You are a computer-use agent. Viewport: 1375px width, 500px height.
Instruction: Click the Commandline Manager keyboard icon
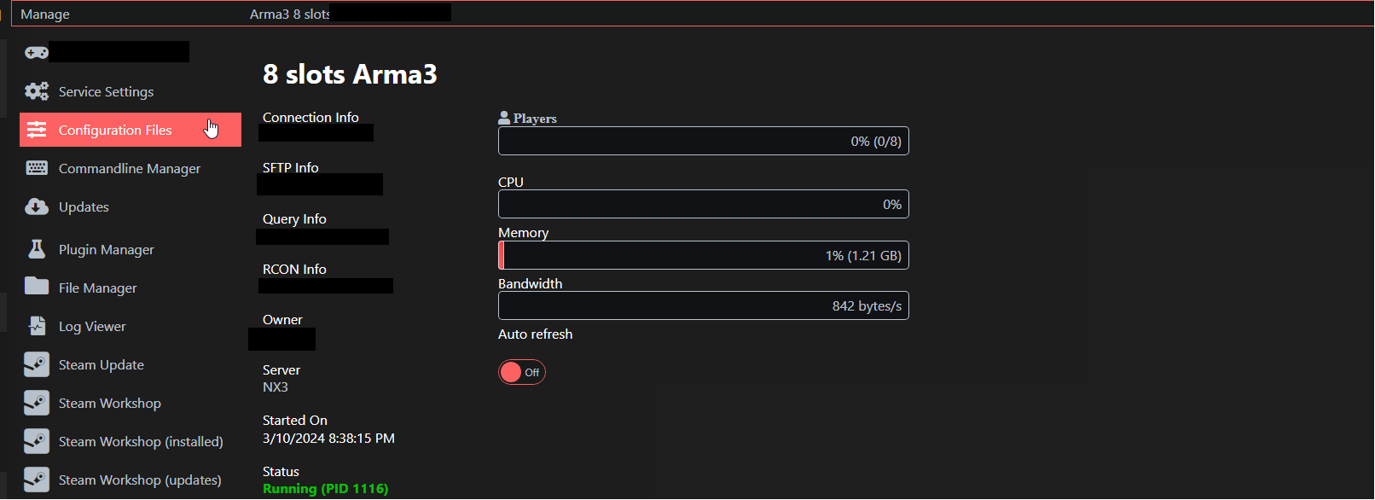[x=37, y=168]
